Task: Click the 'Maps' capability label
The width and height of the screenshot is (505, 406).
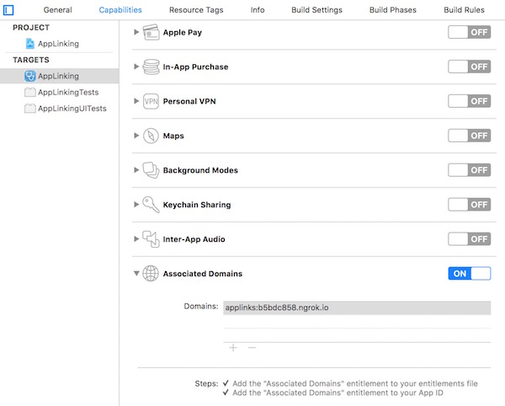Action: pos(173,136)
